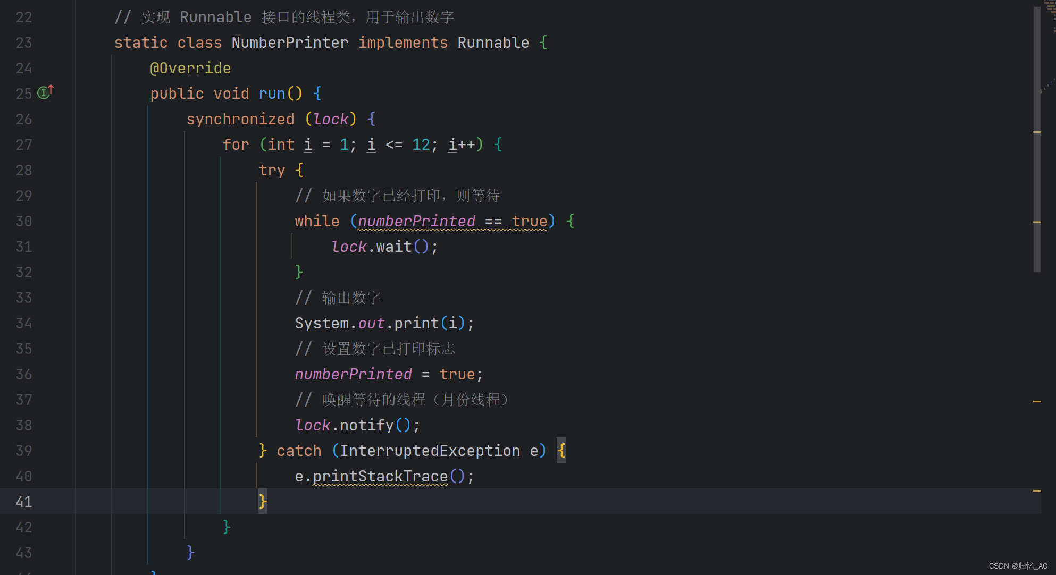This screenshot has height=575, width=1056.
Task: Click lock.wait() call inside while loop
Action: point(384,247)
